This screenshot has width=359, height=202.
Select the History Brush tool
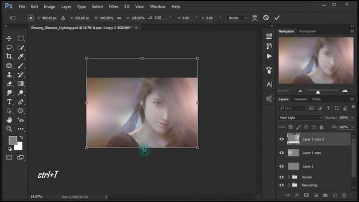tap(21, 75)
